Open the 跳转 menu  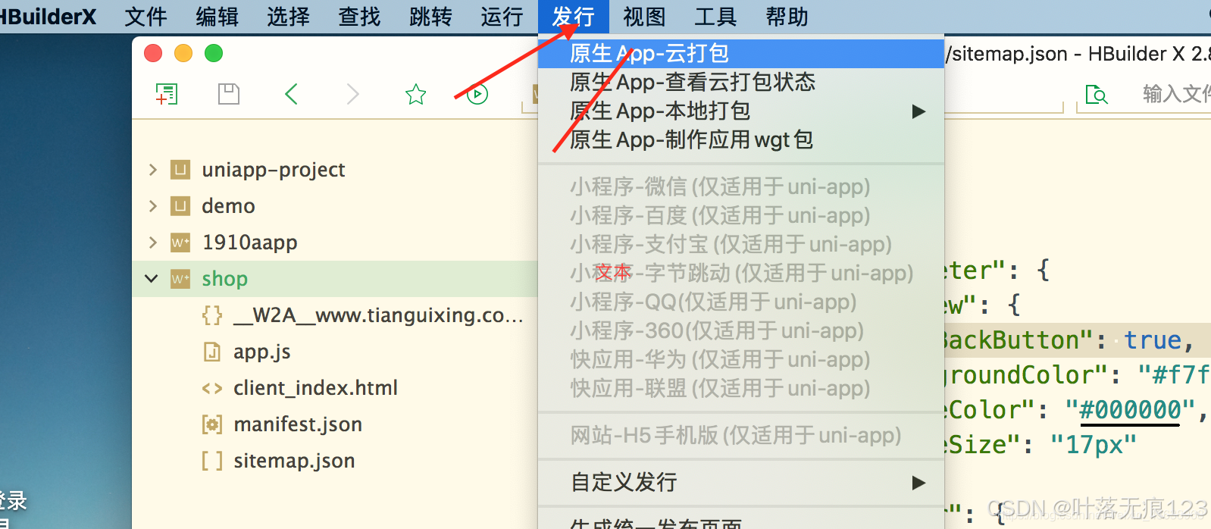[430, 16]
